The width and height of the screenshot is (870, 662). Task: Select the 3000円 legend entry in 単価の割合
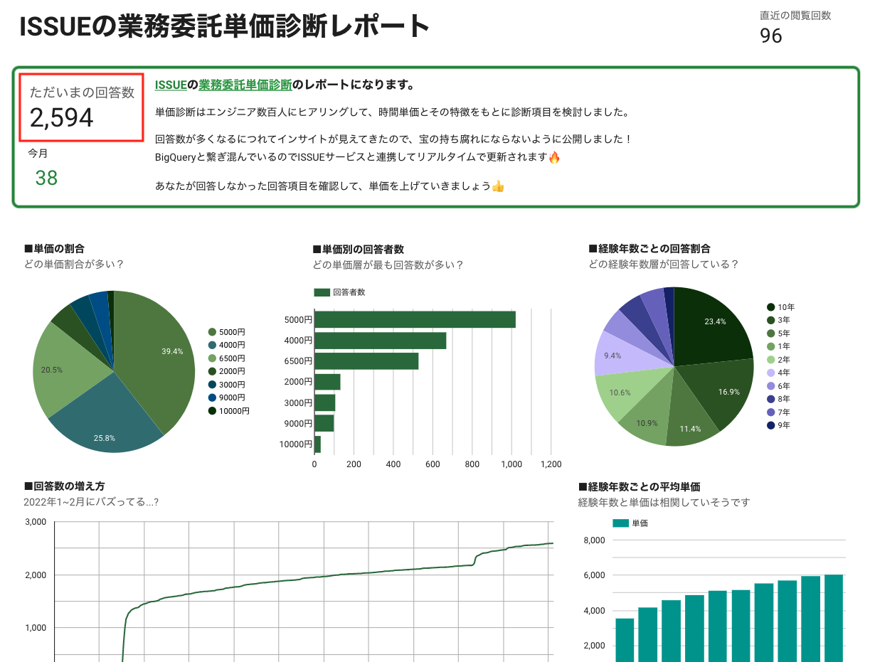(227, 385)
